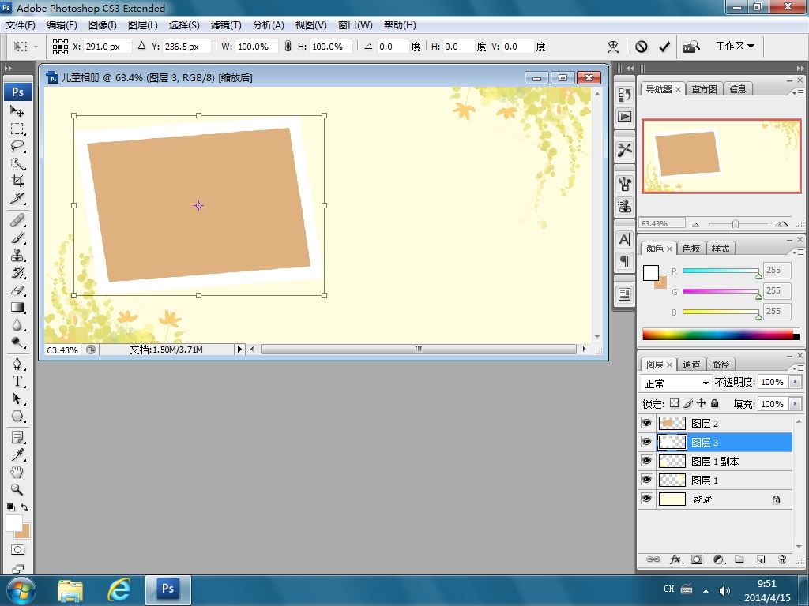This screenshot has height=606, width=809.
Task: Select the Rectangular Marquee tool
Action: click(17, 129)
